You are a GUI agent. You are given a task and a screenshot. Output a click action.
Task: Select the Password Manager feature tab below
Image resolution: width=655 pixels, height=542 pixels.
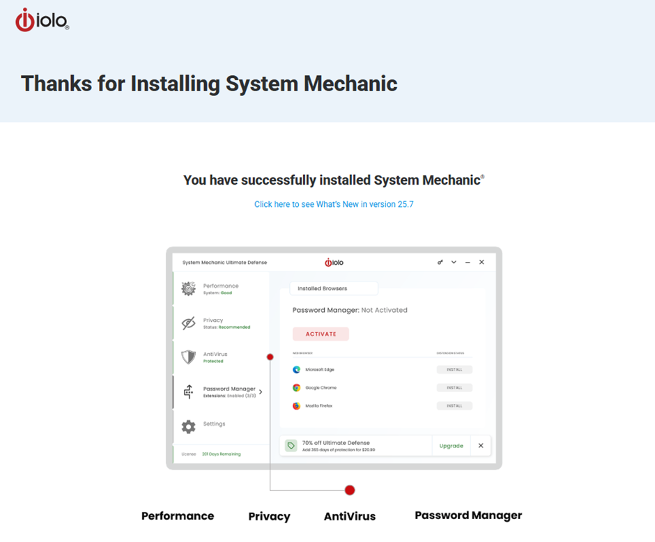pos(468,516)
